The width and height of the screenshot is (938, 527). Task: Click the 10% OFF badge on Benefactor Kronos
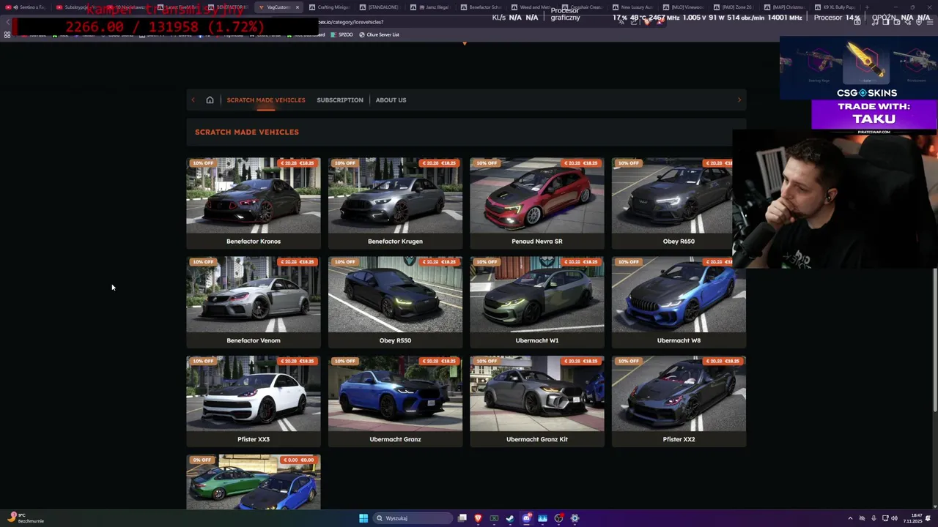click(x=202, y=163)
